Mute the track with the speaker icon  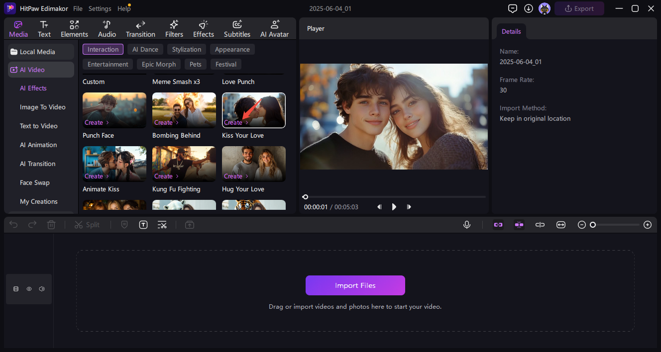click(42, 289)
